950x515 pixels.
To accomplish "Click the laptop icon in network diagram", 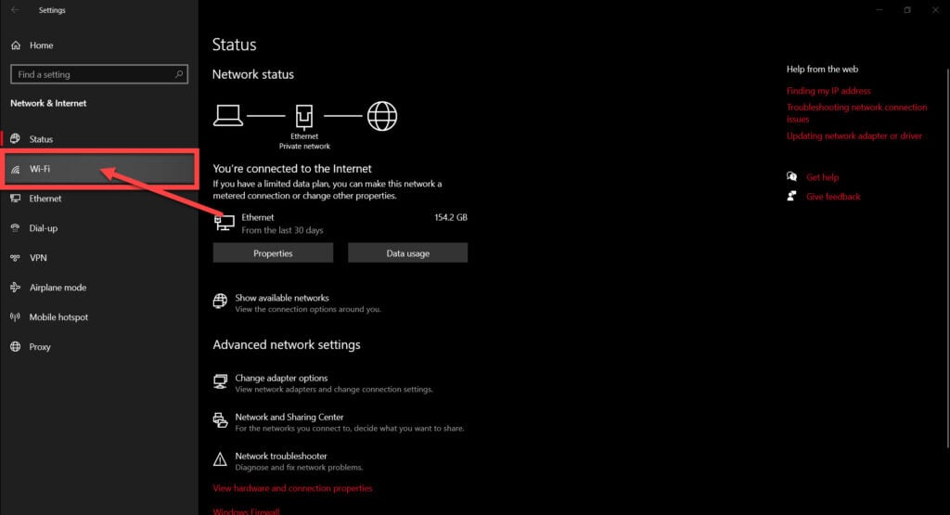I will click(228, 115).
